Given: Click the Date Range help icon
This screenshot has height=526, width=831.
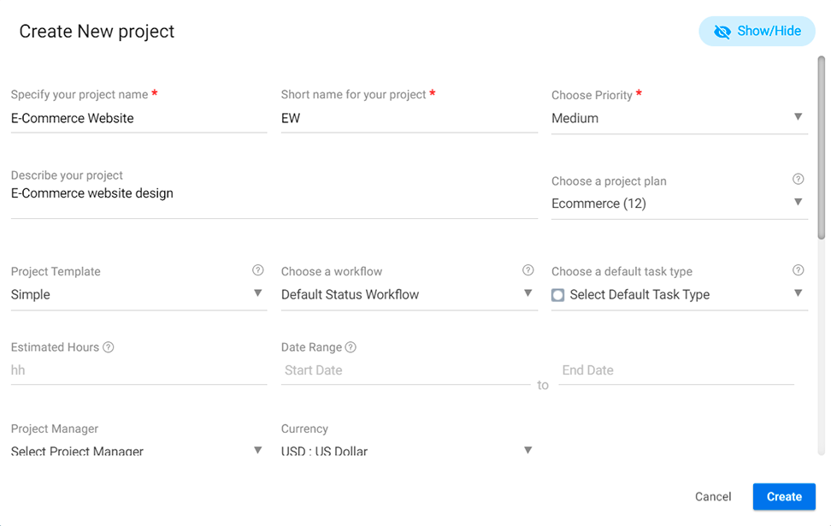Looking at the screenshot, I should click(351, 347).
